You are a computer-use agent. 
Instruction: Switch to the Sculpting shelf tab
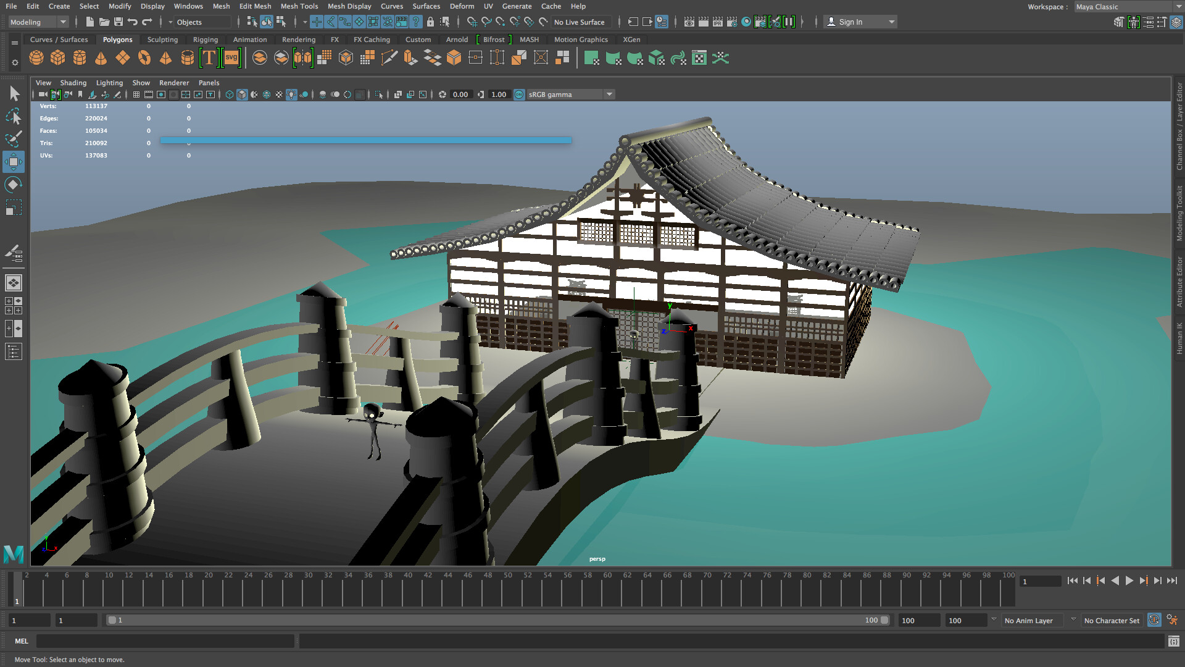coord(162,39)
